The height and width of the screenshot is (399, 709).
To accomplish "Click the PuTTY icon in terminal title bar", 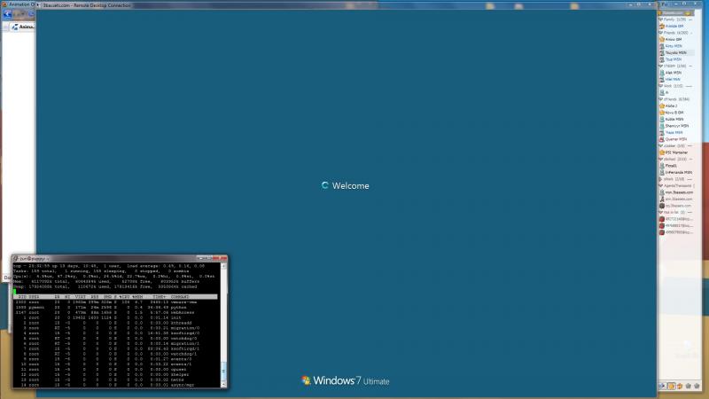I will click(x=15, y=258).
